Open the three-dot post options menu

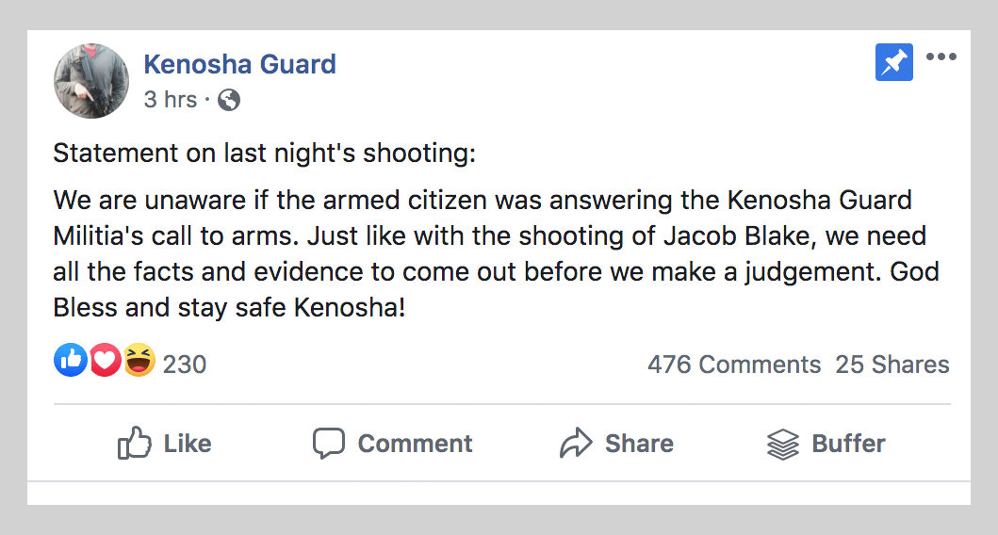(x=941, y=57)
